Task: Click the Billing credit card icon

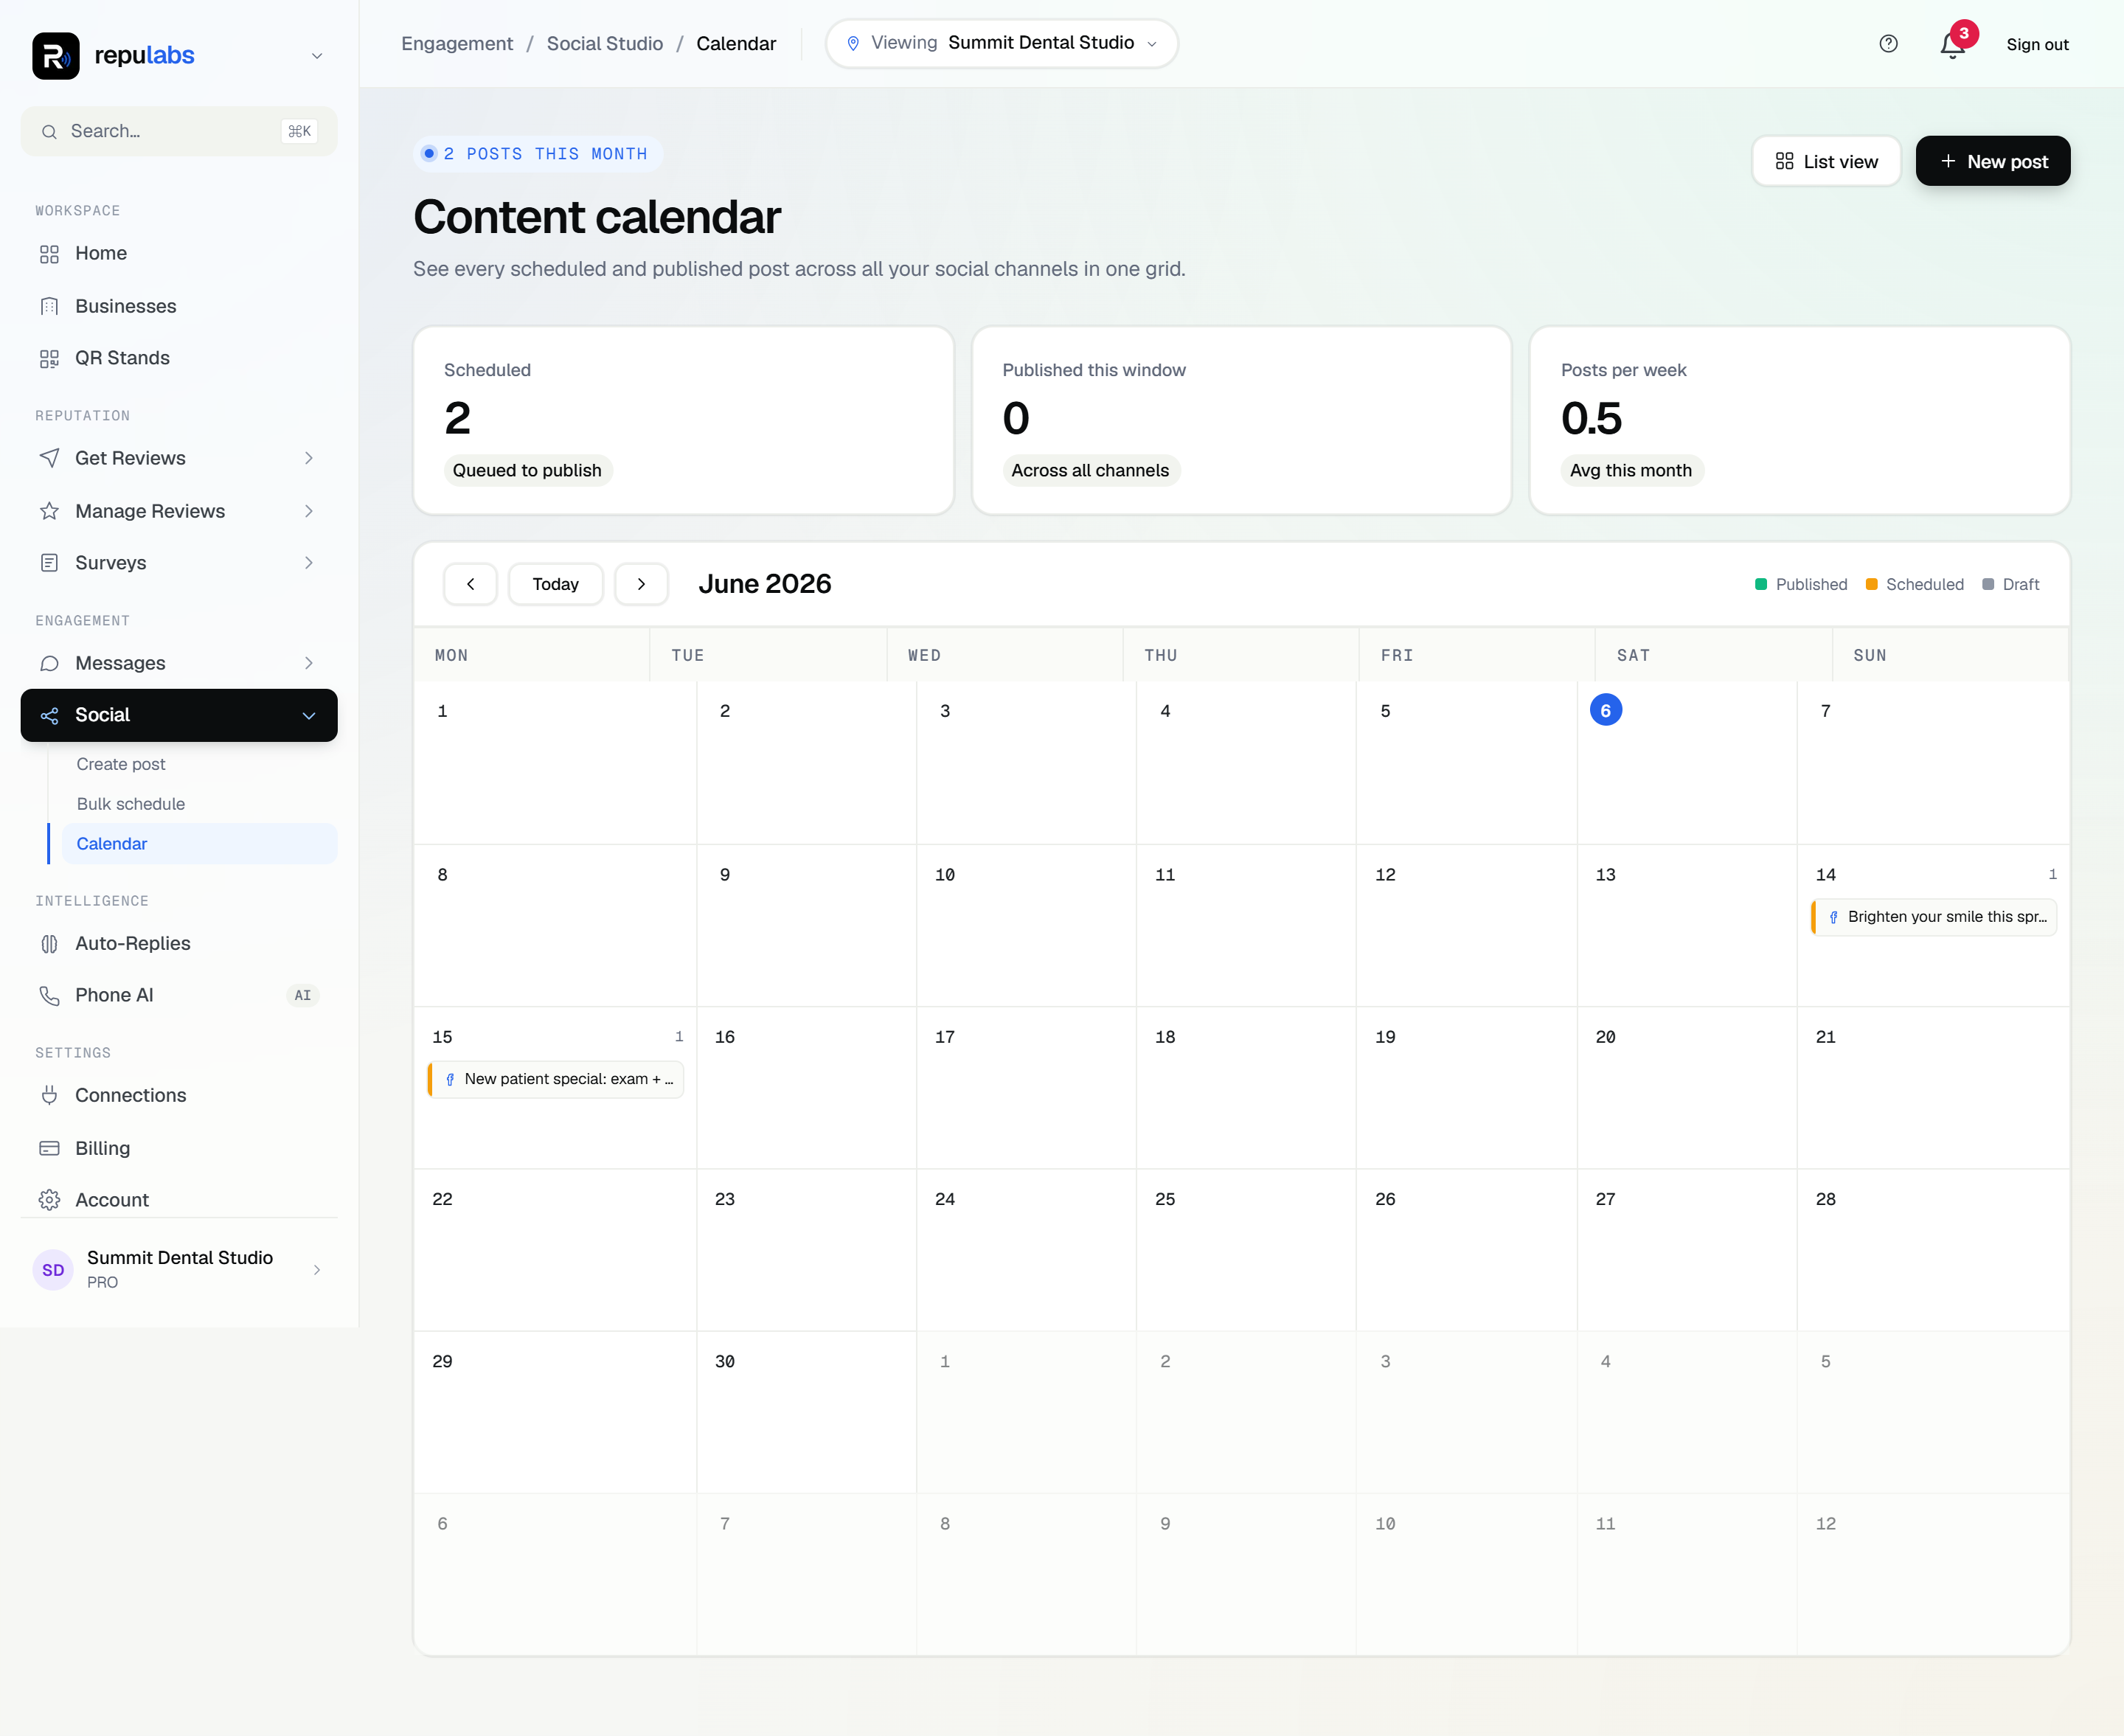Action: point(49,1148)
